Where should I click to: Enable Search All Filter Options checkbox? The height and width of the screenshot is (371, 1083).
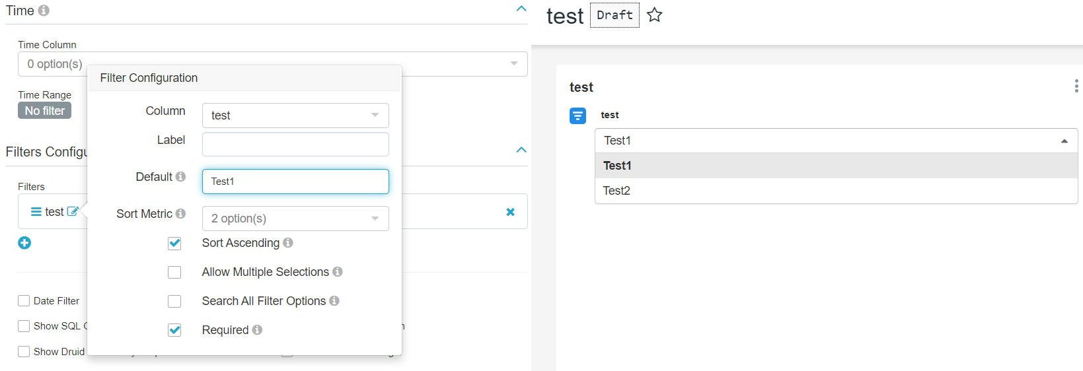(x=174, y=302)
